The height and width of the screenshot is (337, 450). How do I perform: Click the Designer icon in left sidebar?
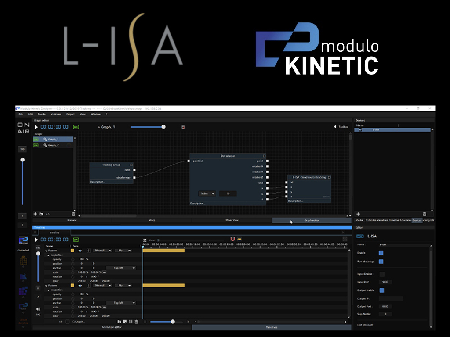tap(23, 240)
